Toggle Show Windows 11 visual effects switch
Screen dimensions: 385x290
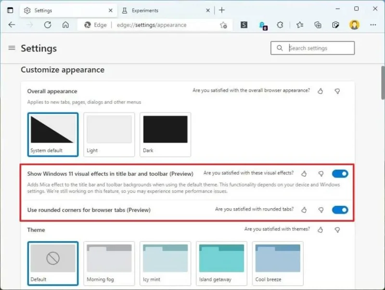[x=340, y=174]
